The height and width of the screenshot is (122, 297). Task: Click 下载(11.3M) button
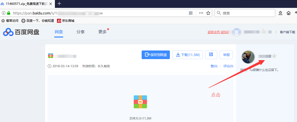[188, 55]
